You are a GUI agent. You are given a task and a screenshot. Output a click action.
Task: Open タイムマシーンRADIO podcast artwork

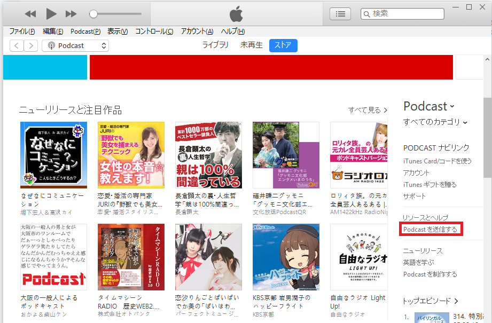[x=131, y=257]
